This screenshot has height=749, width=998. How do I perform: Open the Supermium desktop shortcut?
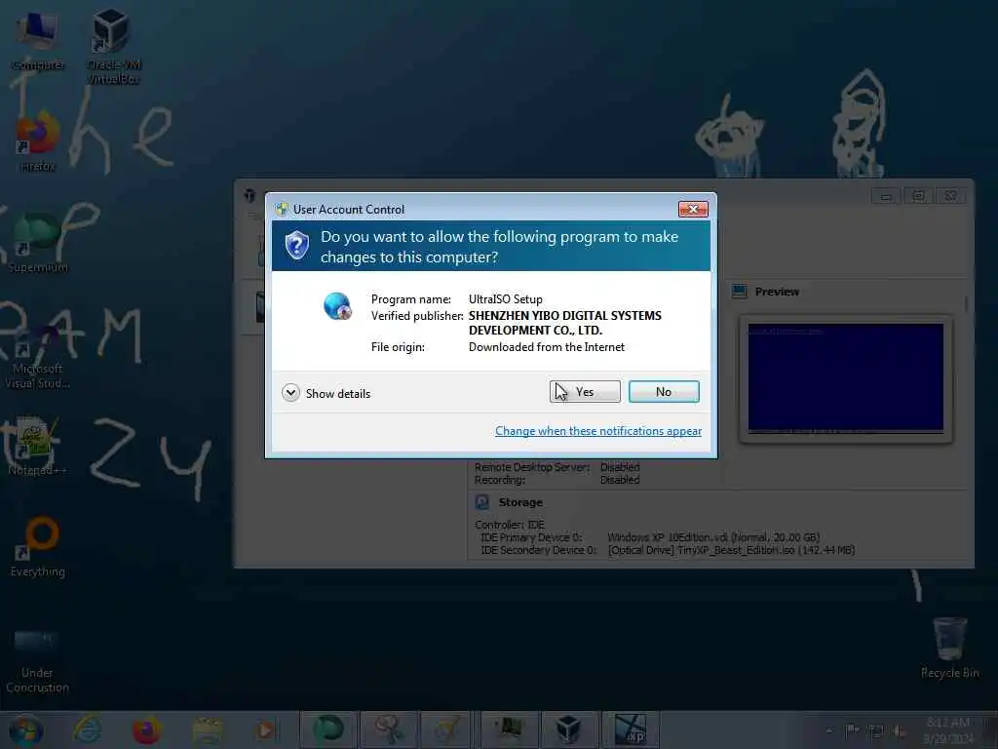tap(38, 243)
